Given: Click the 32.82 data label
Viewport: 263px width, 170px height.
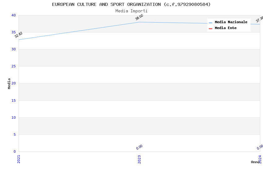Looking at the screenshot, I should [19, 35].
